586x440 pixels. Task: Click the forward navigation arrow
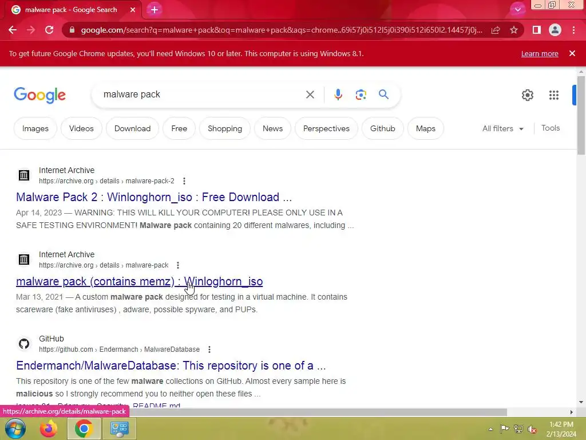pos(31,30)
